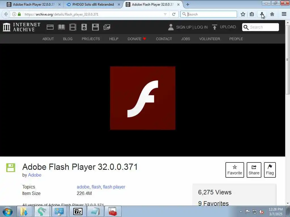Open the DONATE menu item
Viewport: 290px width, 217px height.
pos(137,39)
